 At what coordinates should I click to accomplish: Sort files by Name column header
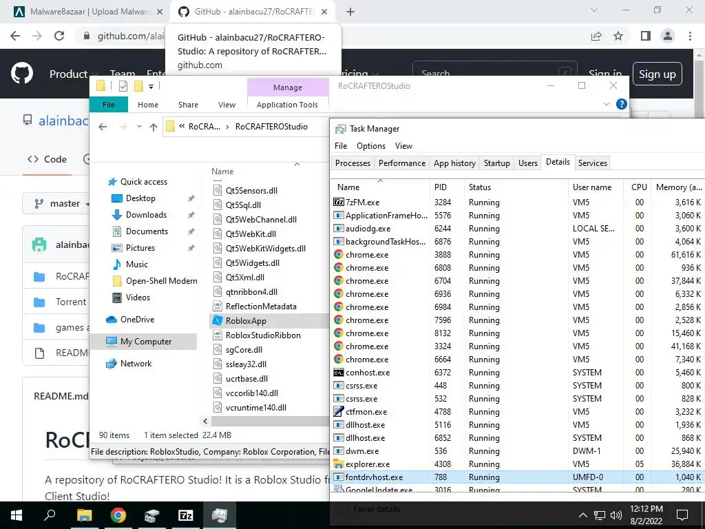(222, 172)
